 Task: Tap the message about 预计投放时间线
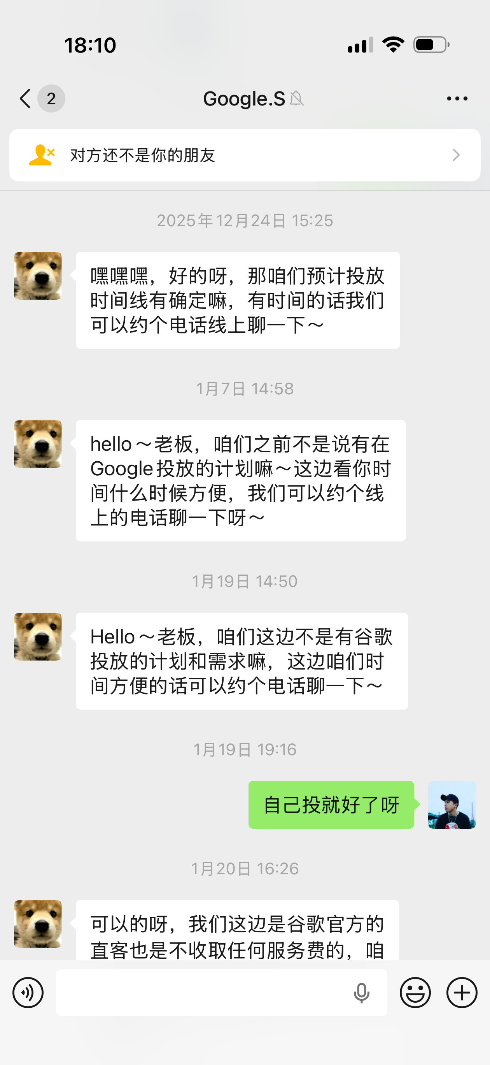[238, 300]
